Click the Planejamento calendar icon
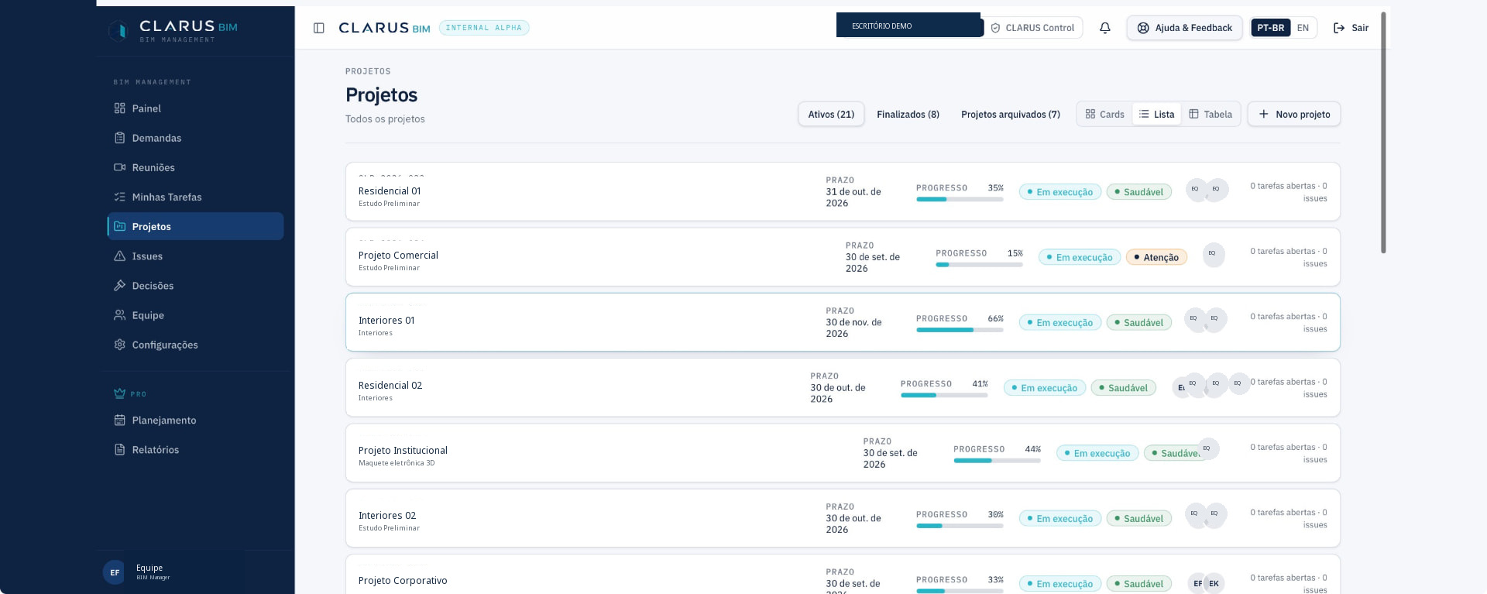 click(119, 420)
